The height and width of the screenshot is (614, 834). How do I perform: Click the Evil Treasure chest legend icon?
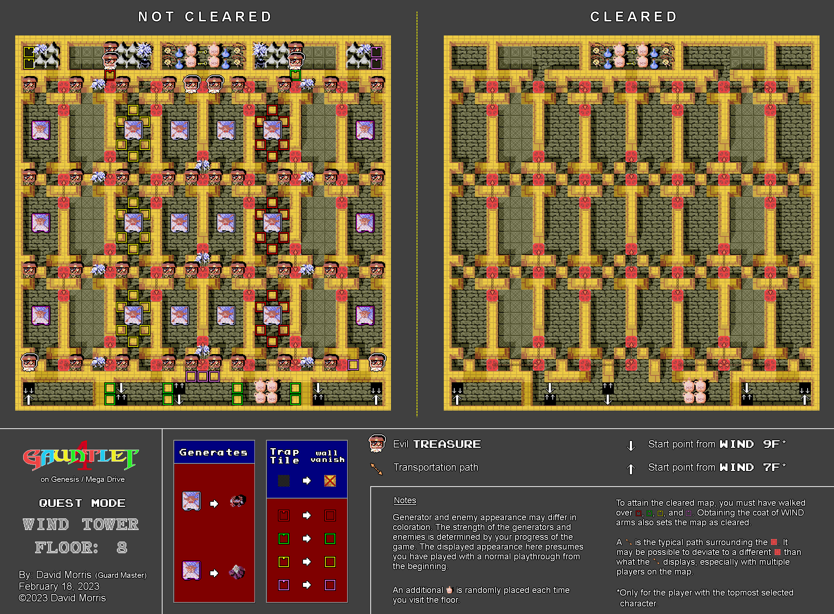coord(376,443)
